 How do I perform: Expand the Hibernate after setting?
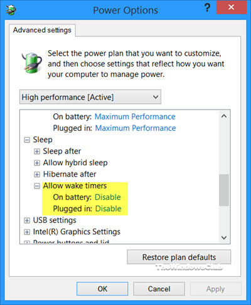(x=37, y=174)
